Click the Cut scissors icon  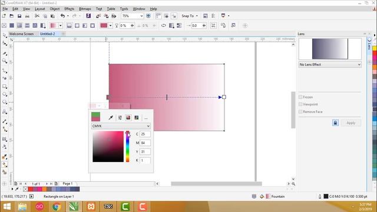pos(37,16)
